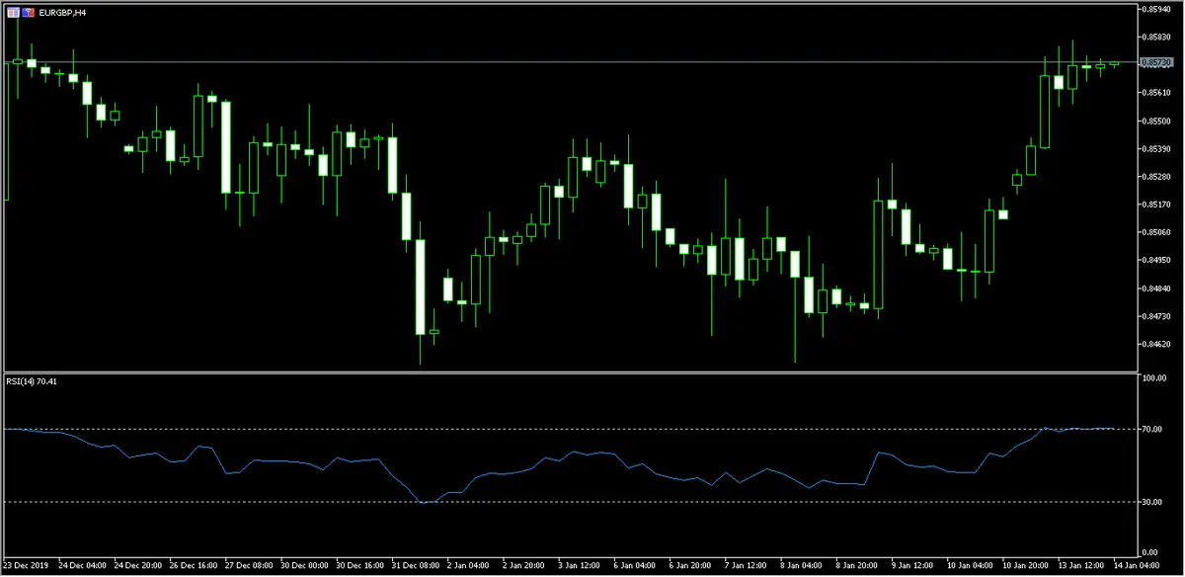Click the 0.85830 price scale label
The image size is (1185, 577).
pyautogui.click(x=1156, y=37)
